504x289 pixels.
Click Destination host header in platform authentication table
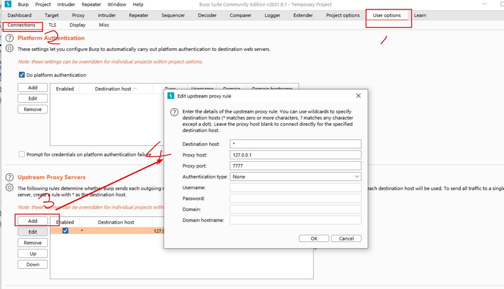116,89
